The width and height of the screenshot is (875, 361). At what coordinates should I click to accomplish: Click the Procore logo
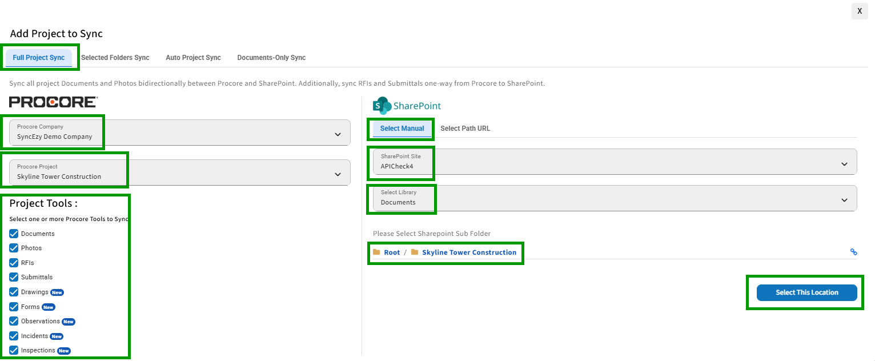pyautogui.click(x=53, y=102)
